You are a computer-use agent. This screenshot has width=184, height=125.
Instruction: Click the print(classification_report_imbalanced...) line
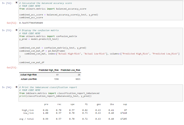click(55, 96)
